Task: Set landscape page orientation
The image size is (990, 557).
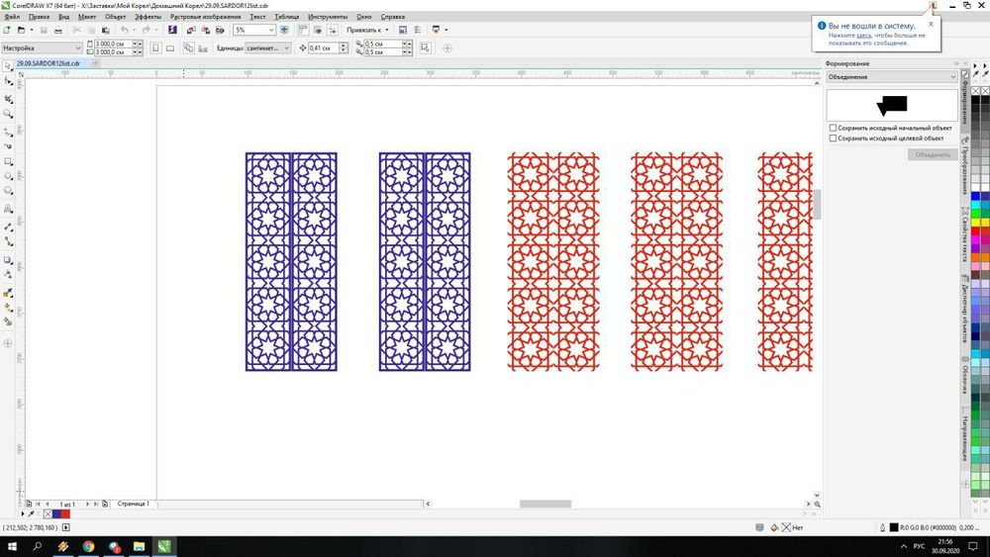Action: point(170,47)
